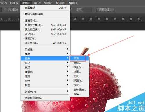Select 波浪... in the distort submenu

tap(79, 58)
